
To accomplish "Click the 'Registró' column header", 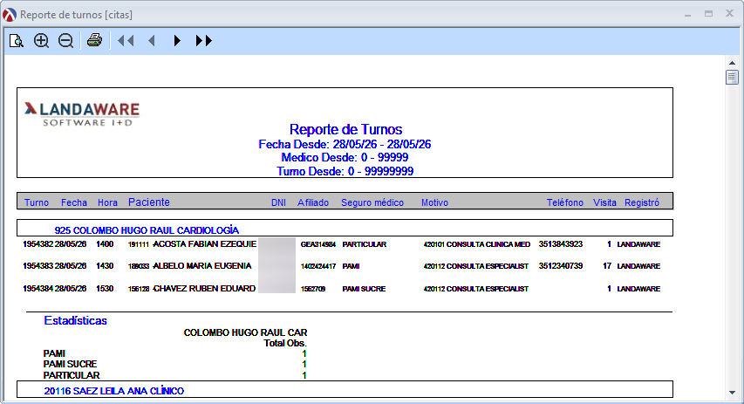I will [642, 202].
